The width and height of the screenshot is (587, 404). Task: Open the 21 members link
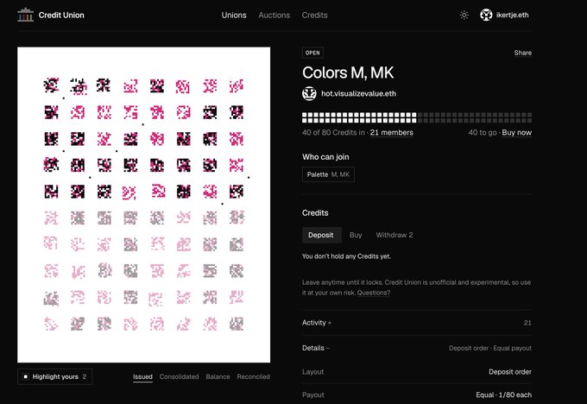coord(392,133)
